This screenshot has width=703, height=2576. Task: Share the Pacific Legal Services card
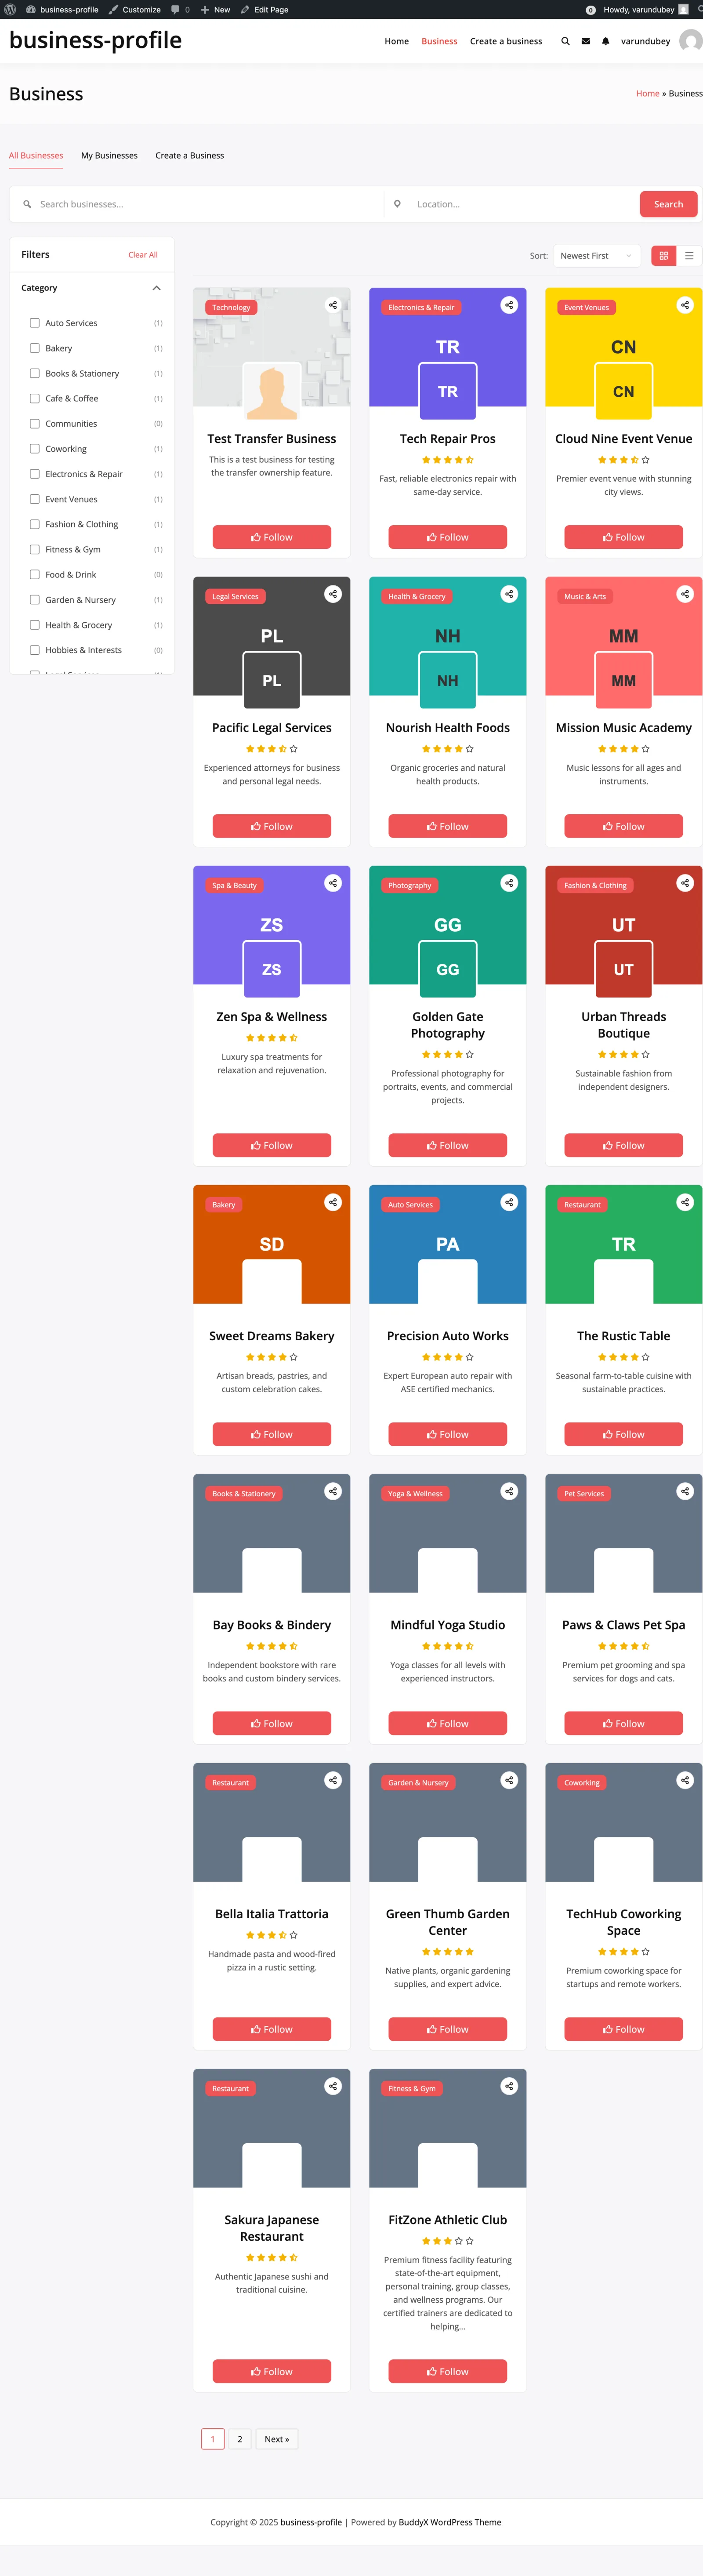(x=333, y=594)
